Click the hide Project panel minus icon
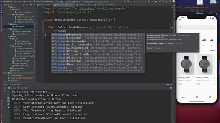This screenshot has width=220, height=123. click(34, 5)
